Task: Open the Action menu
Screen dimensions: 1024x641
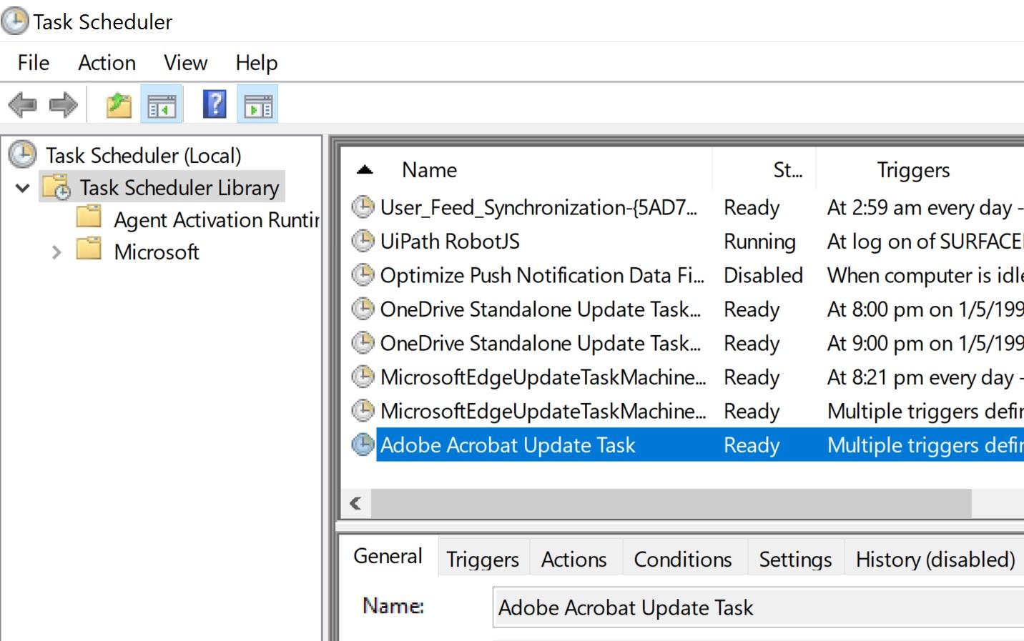Action: click(x=107, y=63)
